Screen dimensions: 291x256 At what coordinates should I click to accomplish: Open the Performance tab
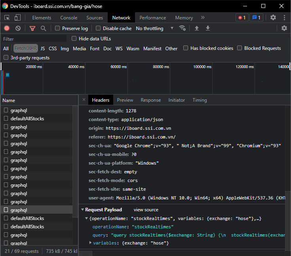point(152,18)
